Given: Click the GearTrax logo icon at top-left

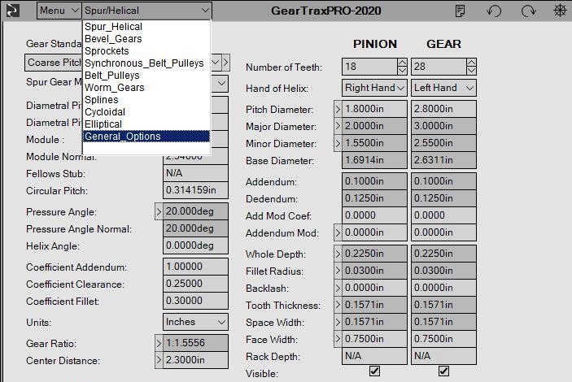Looking at the screenshot, I should pos(13,10).
